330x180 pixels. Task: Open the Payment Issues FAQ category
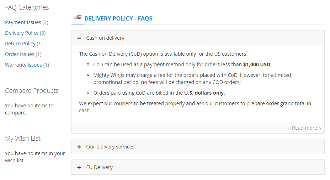(x=23, y=22)
